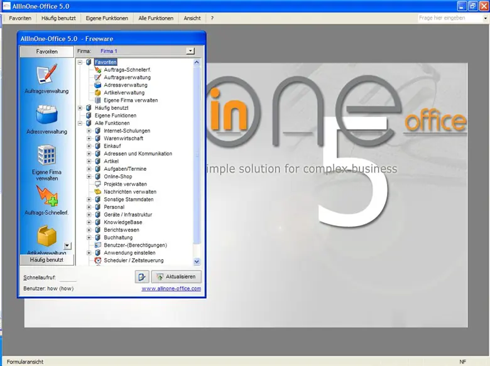
Task: Expand the Warenwirtschaft node
Action: [89, 138]
